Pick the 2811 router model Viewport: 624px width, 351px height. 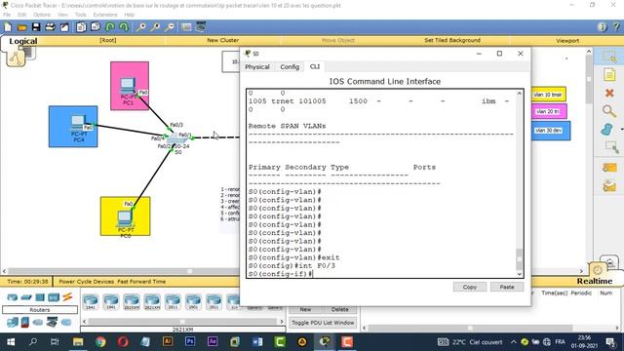173,302
